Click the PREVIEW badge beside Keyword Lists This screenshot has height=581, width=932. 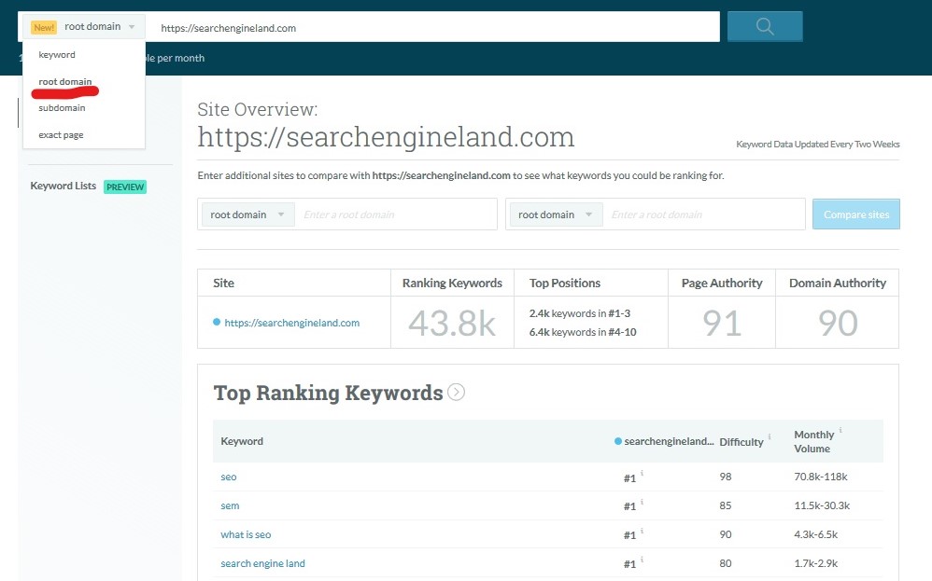[x=125, y=187]
